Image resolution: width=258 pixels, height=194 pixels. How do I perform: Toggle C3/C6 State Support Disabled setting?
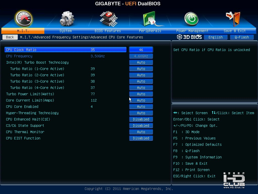[x=141, y=126]
